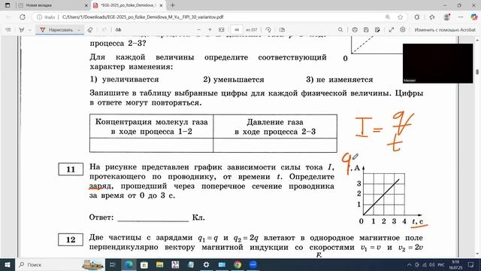Switch the page view layout
The height and width of the screenshot is (271, 481).
[282, 30]
